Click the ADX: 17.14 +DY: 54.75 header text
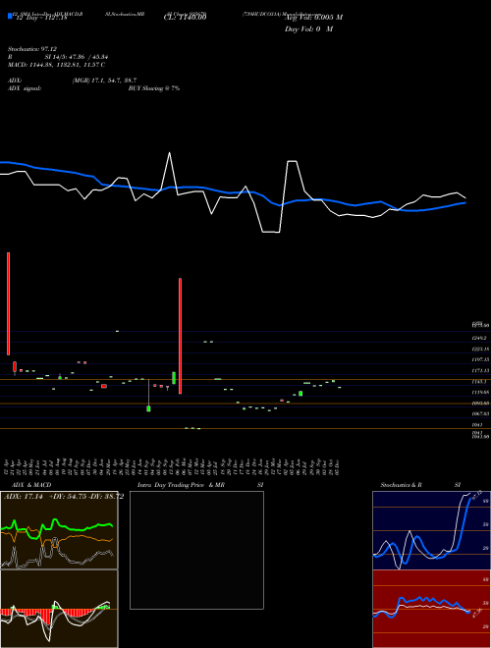This screenshot has height=648, width=491. point(63,497)
